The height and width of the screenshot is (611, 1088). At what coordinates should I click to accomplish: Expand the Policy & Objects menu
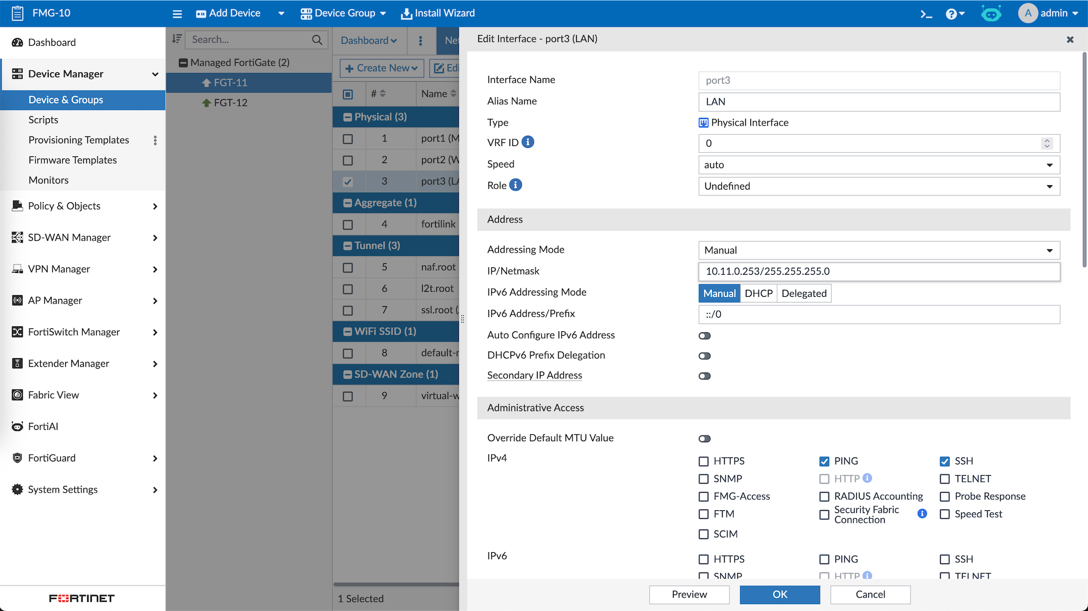click(x=84, y=206)
